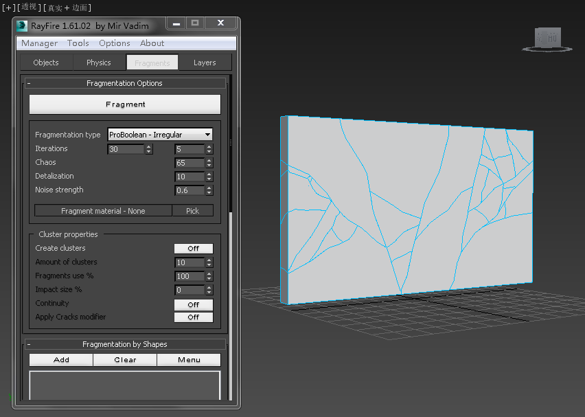The height and width of the screenshot is (417, 585).
Task: Collapse the Fragmentation by Shapes rollout
Action: click(29, 344)
